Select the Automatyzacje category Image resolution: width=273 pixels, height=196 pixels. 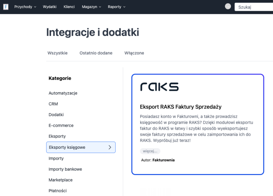[x=63, y=93]
